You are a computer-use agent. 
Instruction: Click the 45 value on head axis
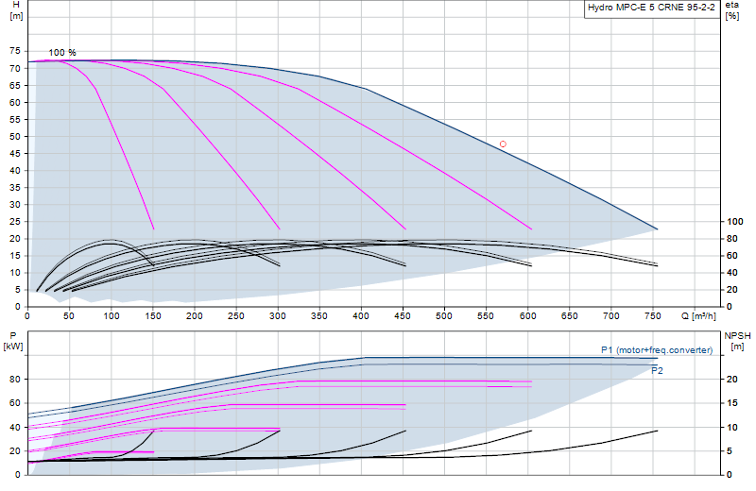15,154
